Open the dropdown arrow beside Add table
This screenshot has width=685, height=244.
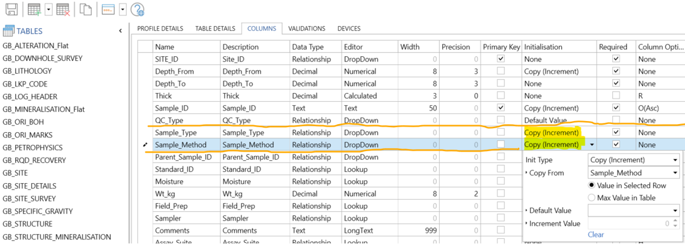point(49,9)
